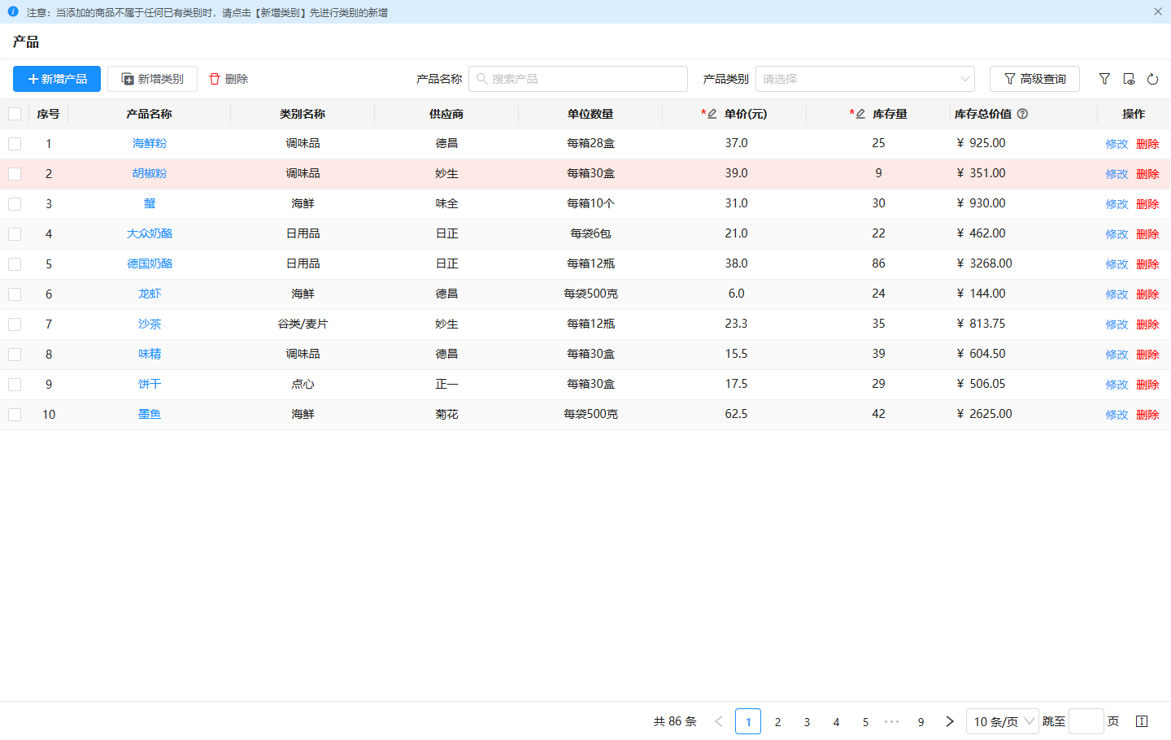Open 高级查询 advanced search
The height and width of the screenshot is (740, 1171).
(1034, 79)
